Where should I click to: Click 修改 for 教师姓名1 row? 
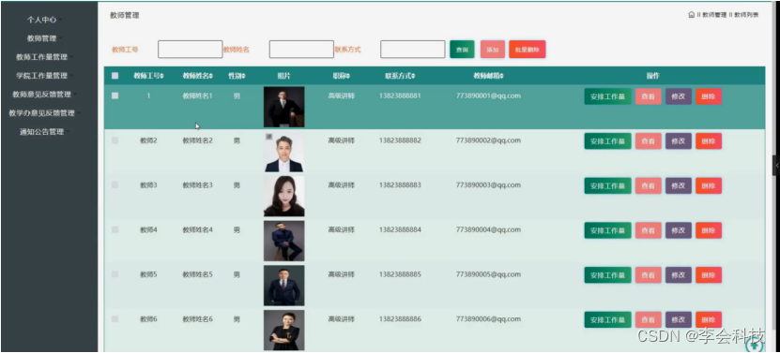[679, 96]
